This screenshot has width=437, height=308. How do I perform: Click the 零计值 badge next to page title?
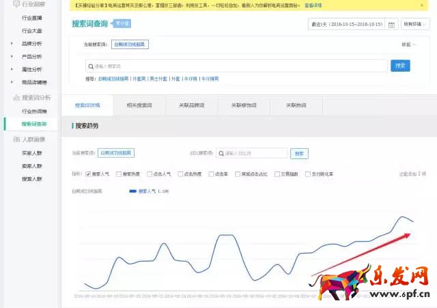[122, 23]
